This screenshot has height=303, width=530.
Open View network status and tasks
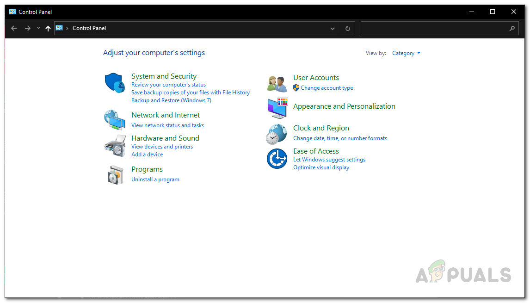[167, 125]
